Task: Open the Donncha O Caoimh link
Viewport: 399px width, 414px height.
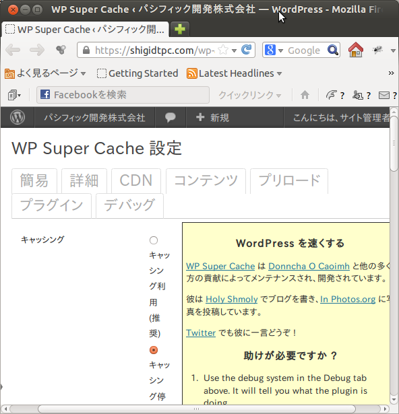Action: [309, 266]
